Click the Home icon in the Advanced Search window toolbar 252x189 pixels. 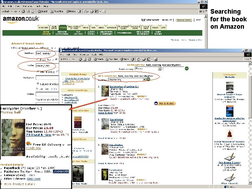[x=33, y=12]
